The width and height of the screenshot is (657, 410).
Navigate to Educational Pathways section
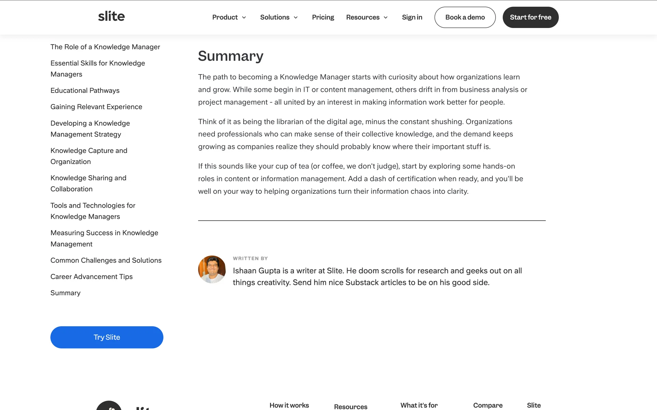pyautogui.click(x=85, y=91)
